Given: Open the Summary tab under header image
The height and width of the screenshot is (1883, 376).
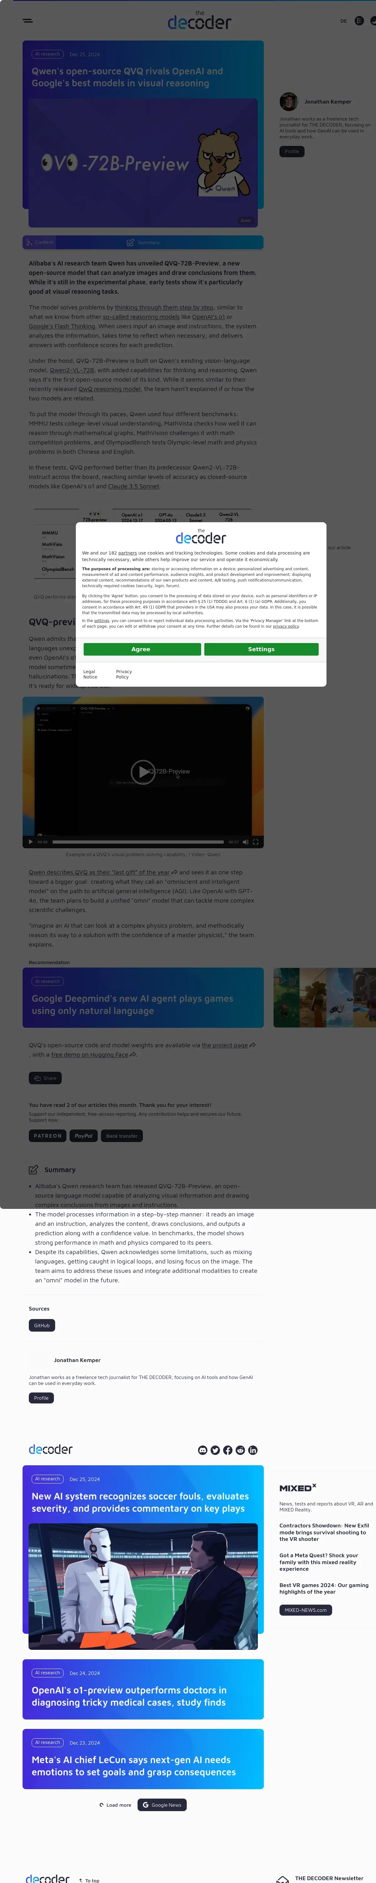Looking at the screenshot, I should click(x=143, y=242).
